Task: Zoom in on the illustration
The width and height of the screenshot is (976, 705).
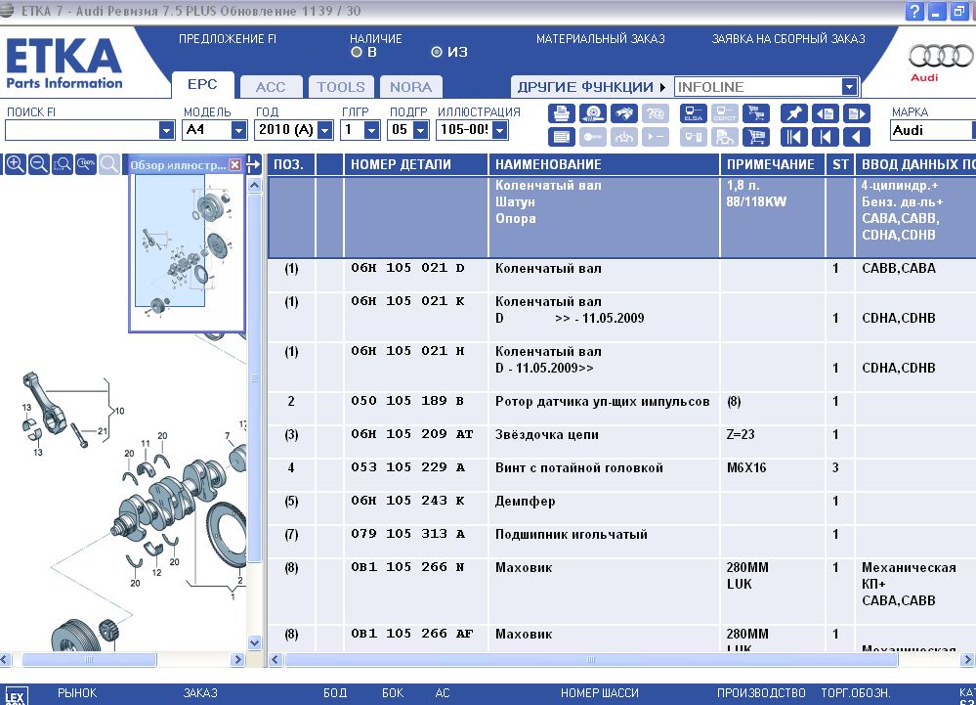Action: coord(16,164)
